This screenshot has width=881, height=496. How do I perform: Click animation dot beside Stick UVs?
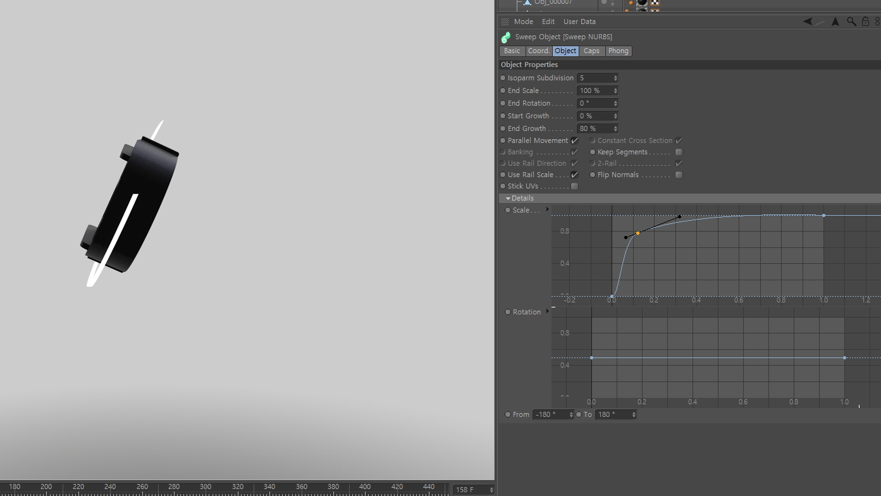pyautogui.click(x=503, y=186)
